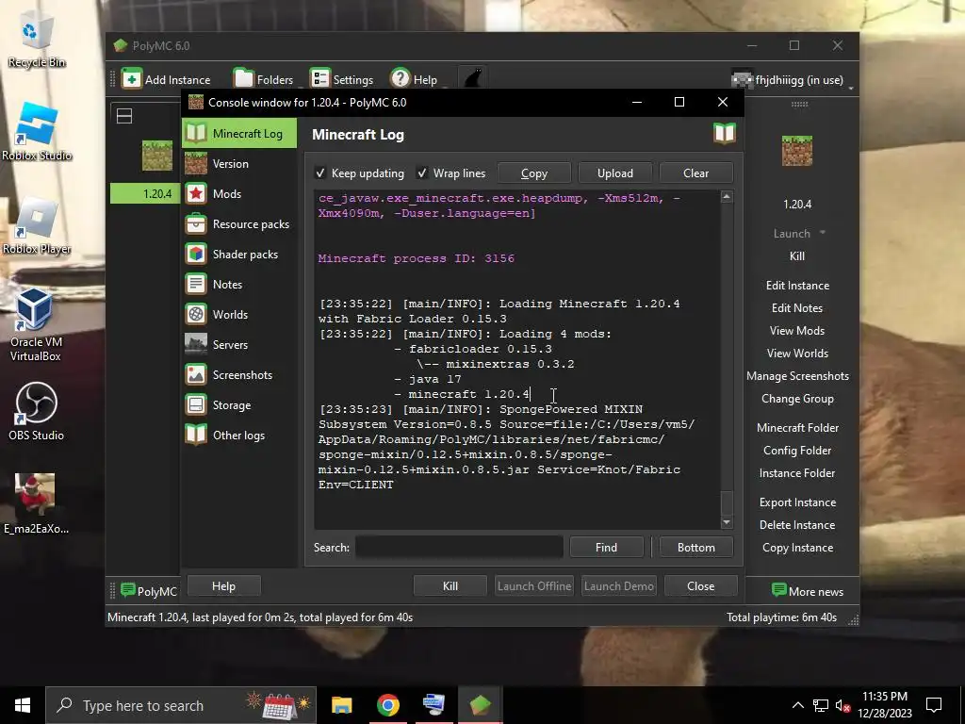Viewport: 965px width, 724px height.
Task: Open Minecraft Folder from side panel
Action: [797, 428]
